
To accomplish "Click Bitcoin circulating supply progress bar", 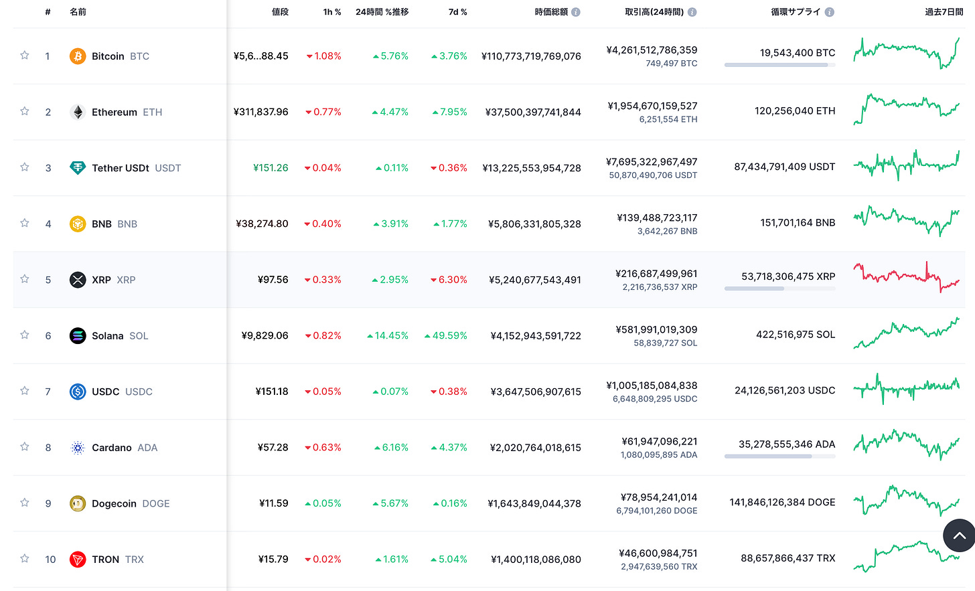I will click(780, 65).
